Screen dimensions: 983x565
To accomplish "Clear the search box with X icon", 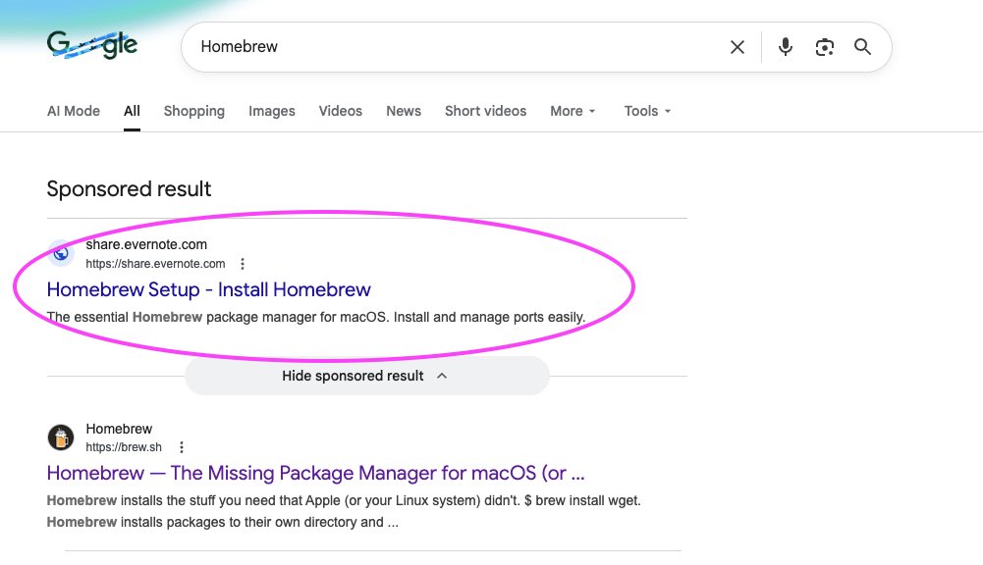I will click(737, 47).
